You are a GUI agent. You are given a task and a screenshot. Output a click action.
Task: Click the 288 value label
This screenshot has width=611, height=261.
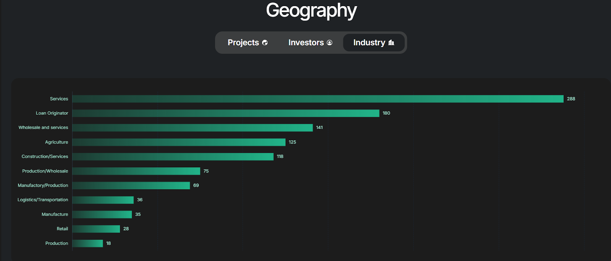[x=571, y=99]
